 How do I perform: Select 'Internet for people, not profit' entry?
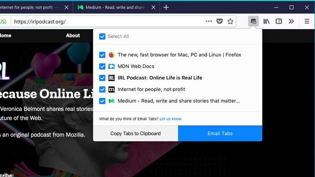click(151, 90)
